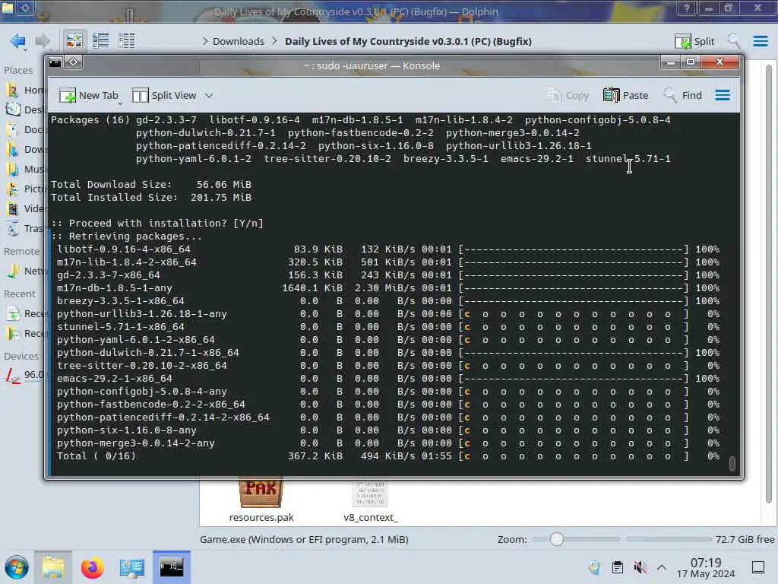Viewport: 778px width, 584px height.
Task: Go back in Dolphin navigation
Action: pyautogui.click(x=18, y=41)
